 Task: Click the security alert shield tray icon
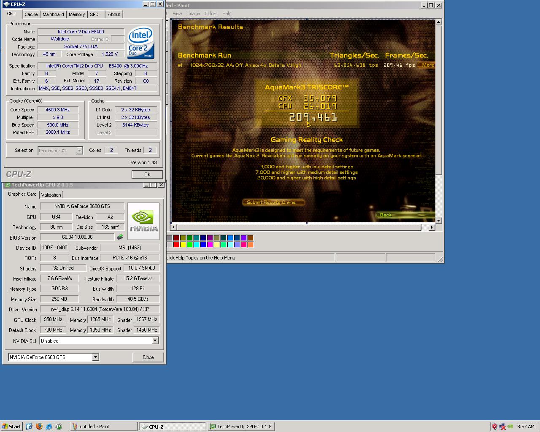point(494,427)
